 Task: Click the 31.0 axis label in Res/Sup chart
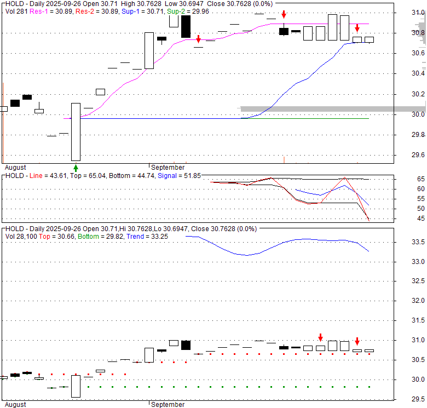pos(418,13)
